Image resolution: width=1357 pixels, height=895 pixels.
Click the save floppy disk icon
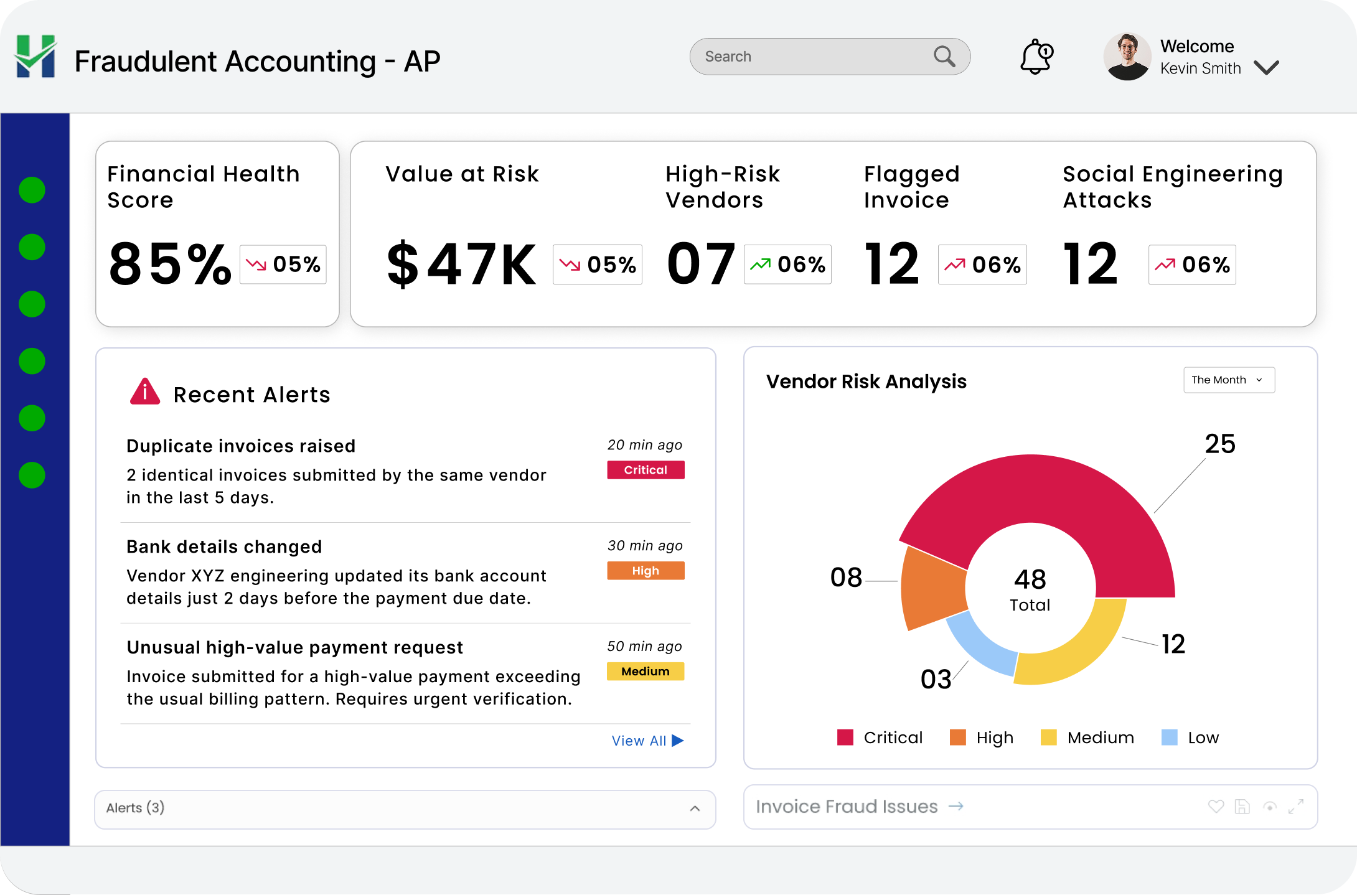[1242, 807]
